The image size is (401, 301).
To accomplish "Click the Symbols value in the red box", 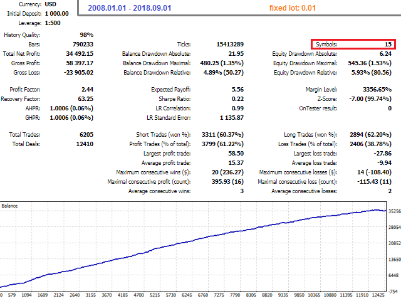I will coord(388,45).
